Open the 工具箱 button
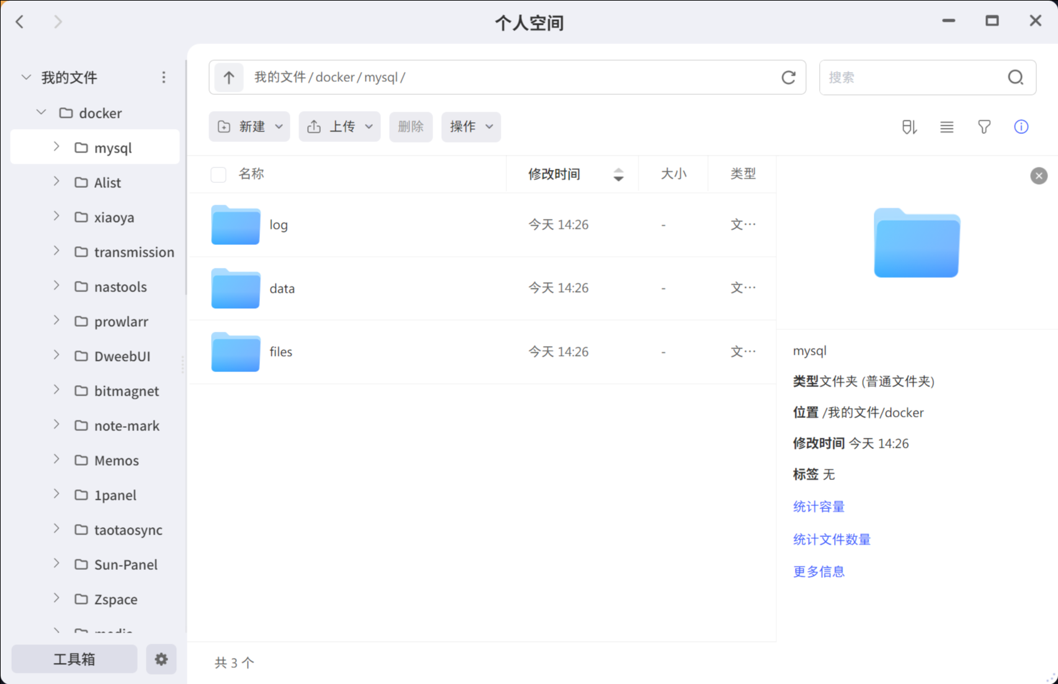The image size is (1058, 684). pos(74,659)
